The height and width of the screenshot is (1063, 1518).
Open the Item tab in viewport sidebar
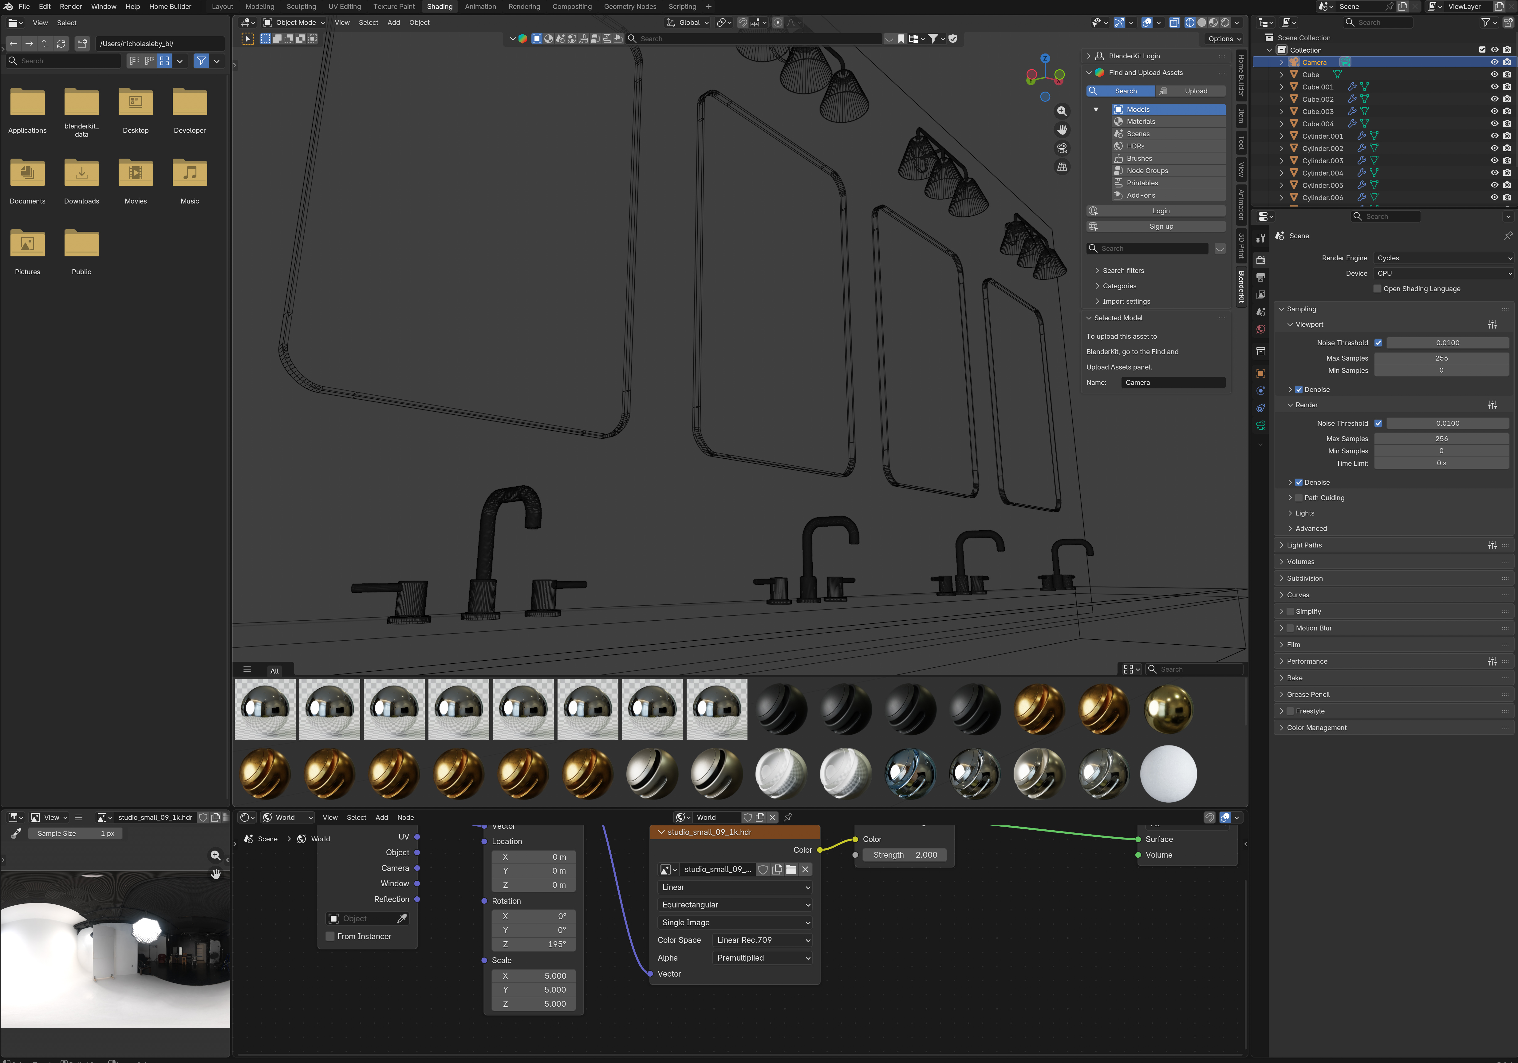point(1241,116)
